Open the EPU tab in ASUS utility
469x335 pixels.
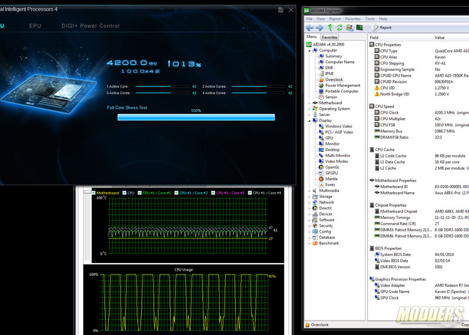pos(35,26)
